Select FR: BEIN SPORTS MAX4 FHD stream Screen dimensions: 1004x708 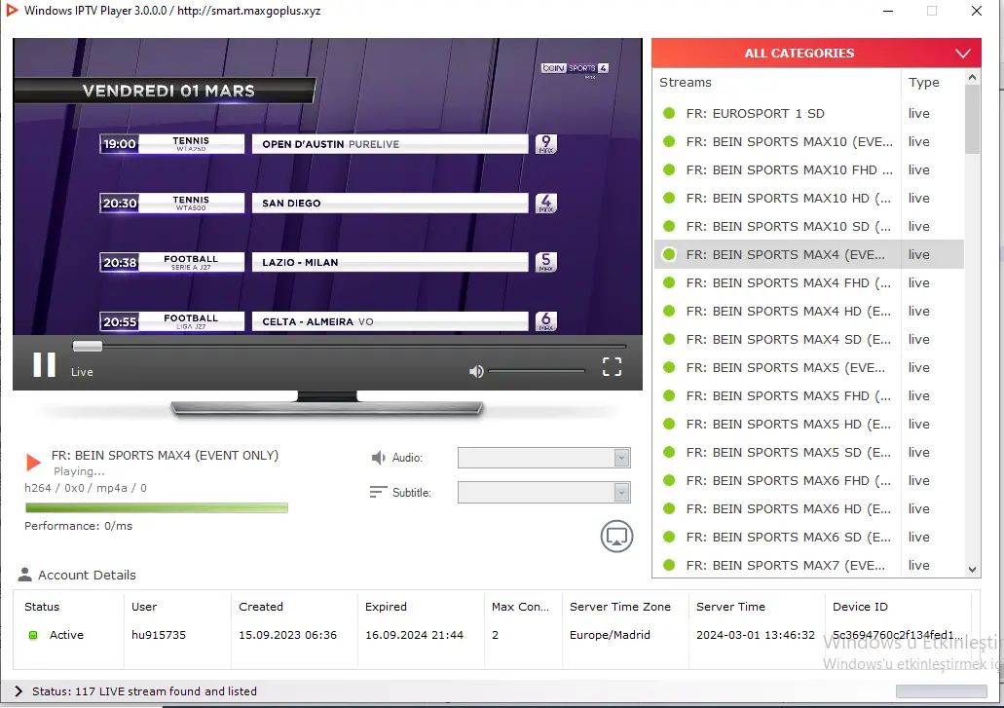(808, 282)
